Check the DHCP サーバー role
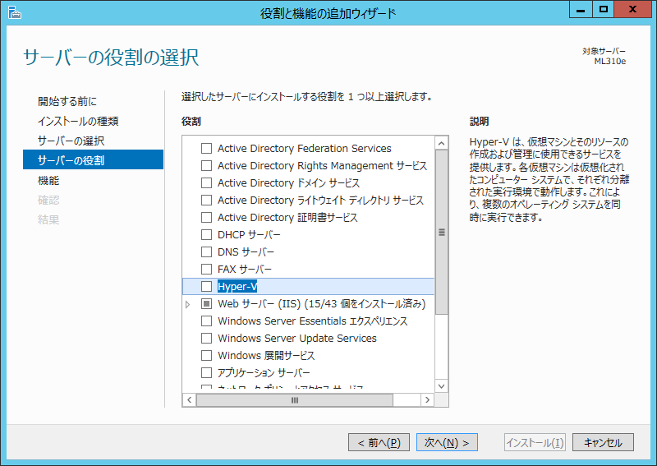Screen dimensions: 657x466 click(x=206, y=235)
